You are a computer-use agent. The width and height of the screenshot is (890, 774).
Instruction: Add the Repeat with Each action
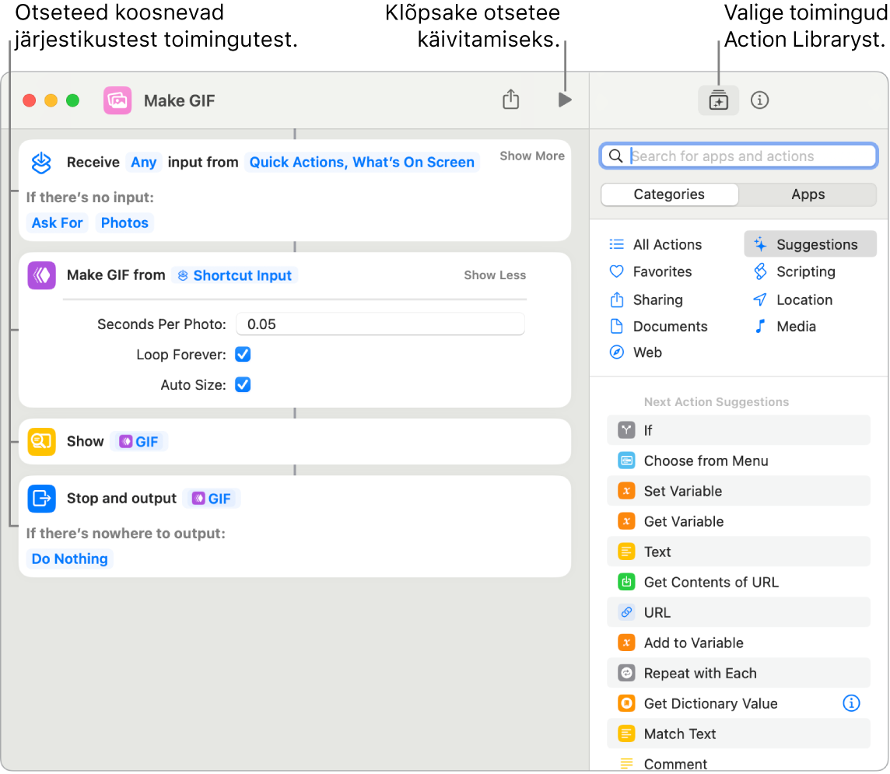tap(699, 673)
